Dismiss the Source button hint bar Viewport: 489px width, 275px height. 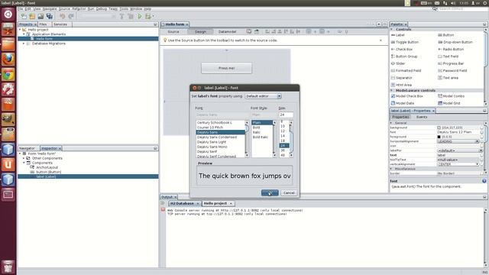(x=381, y=40)
